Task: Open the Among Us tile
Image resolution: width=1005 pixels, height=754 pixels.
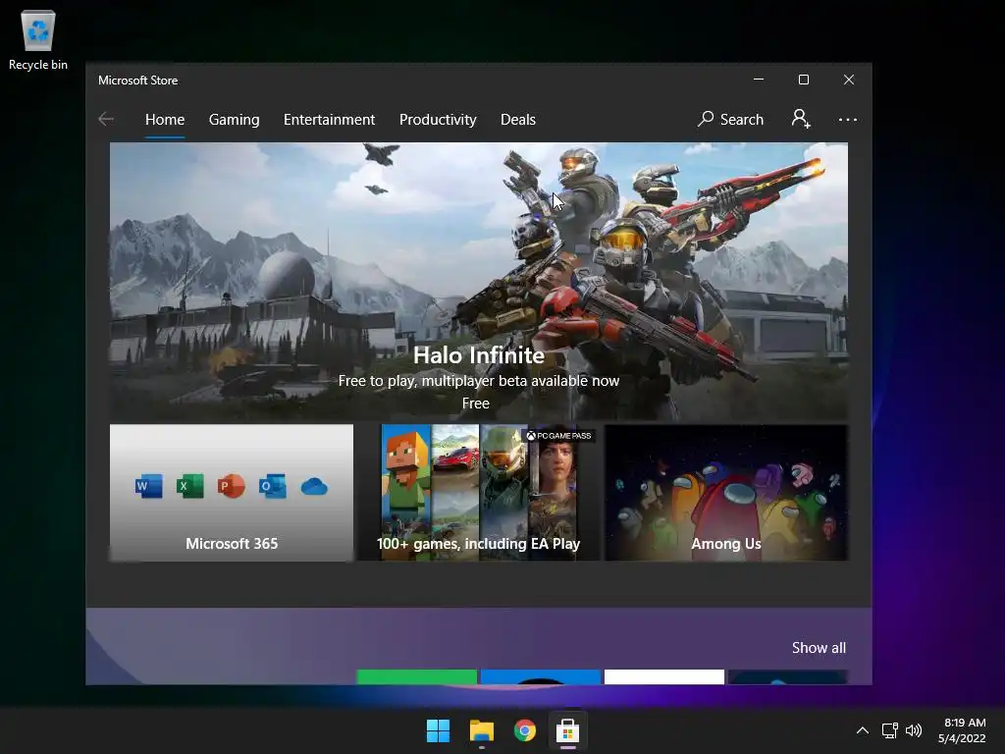Action: click(726, 493)
